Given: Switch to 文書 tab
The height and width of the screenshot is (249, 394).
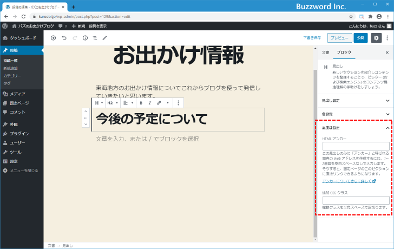Looking at the screenshot, I should (325, 53).
